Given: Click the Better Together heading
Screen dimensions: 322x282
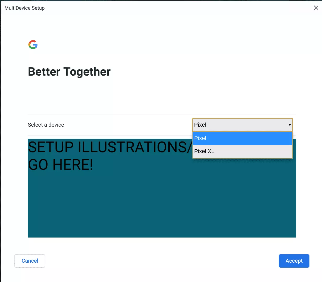Looking at the screenshot, I should click(x=69, y=72).
